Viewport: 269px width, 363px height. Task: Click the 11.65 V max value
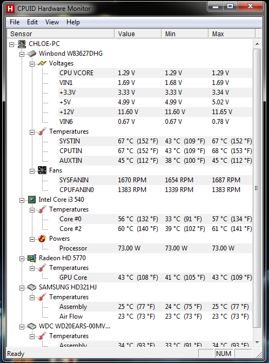tap(222, 112)
